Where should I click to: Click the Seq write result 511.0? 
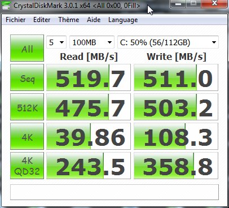click(176, 77)
